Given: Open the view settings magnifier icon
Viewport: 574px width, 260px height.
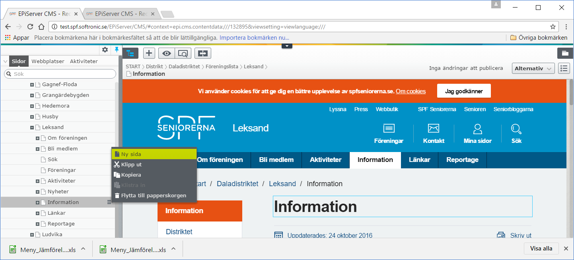Looking at the screenshot, I should coord(183,53).
